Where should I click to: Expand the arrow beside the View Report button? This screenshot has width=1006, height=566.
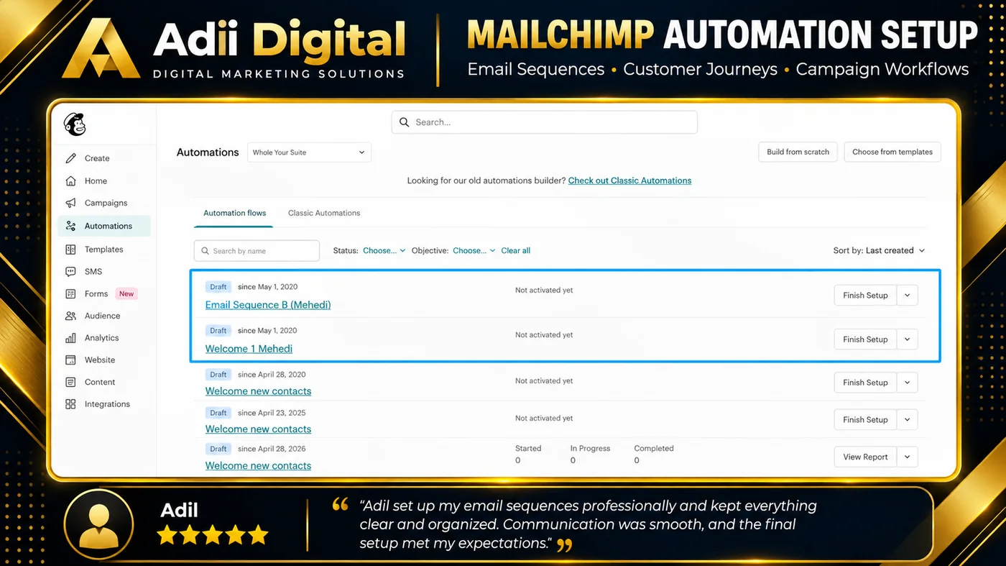pyautogui.click(x=908, y=457)
